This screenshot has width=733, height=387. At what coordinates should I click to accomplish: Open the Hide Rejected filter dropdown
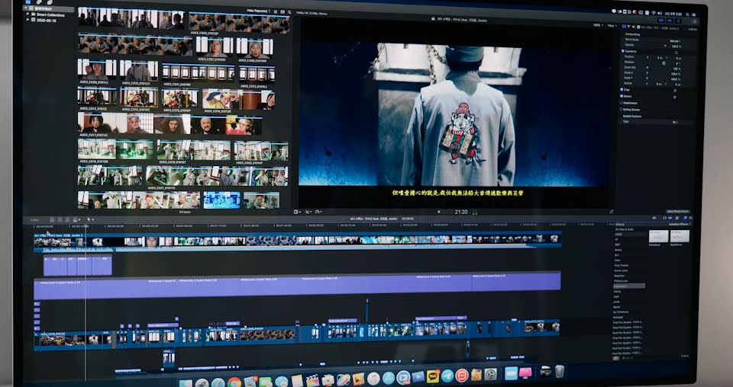click(259, 10)
